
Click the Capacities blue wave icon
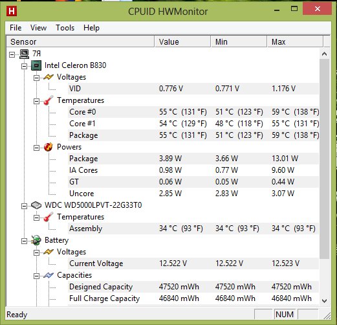coord(49,275)
